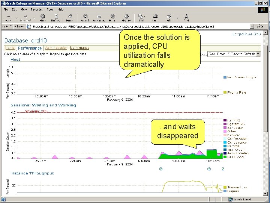The height and width of the screenshot is (203, 270).
Task: Open the Edit button dropdown arrow
Action: 178,18
